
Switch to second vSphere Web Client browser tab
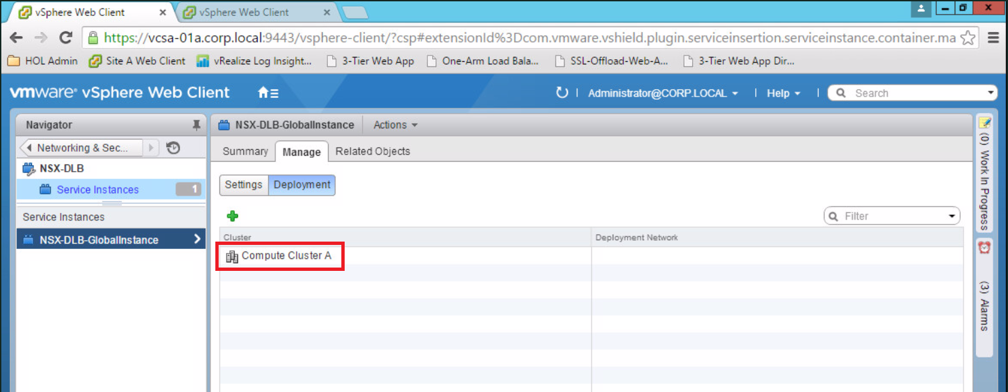coord(253,12)
